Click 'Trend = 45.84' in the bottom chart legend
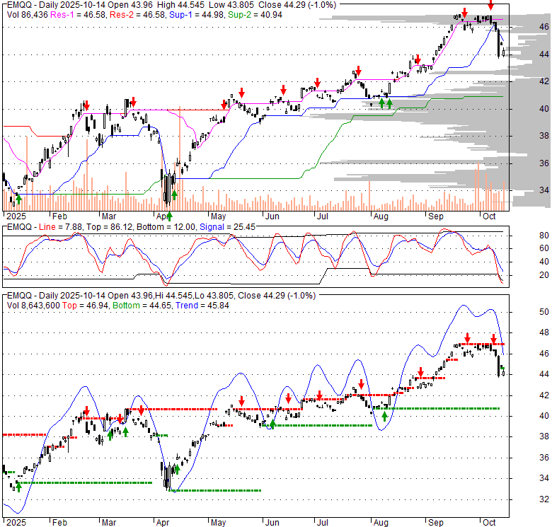Screen dimensions: 552x527 [202, 306]
